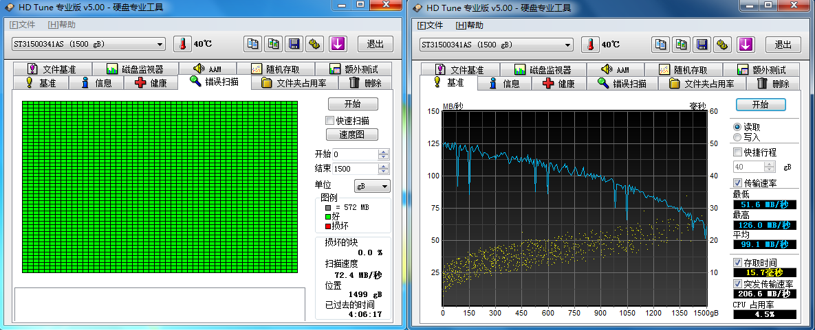The image size is (815, 330).
Task: Click the purple down-arrow icon in the benchmark window
Action: [745, 45]
